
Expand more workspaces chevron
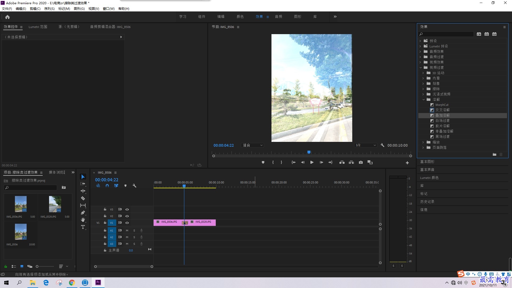(335, 17)
